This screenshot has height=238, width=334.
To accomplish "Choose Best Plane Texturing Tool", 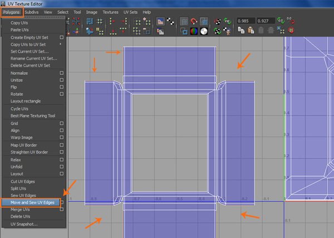I will (33, 116).
